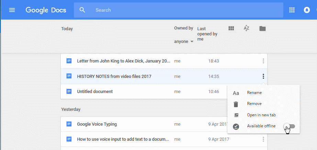This screenshot has width=317, height=150.
Task: Open more options for HISTORY NOTES row
Action: 263,76
